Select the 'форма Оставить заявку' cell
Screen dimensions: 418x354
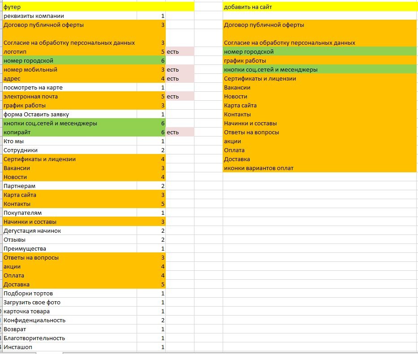point(69,114)
